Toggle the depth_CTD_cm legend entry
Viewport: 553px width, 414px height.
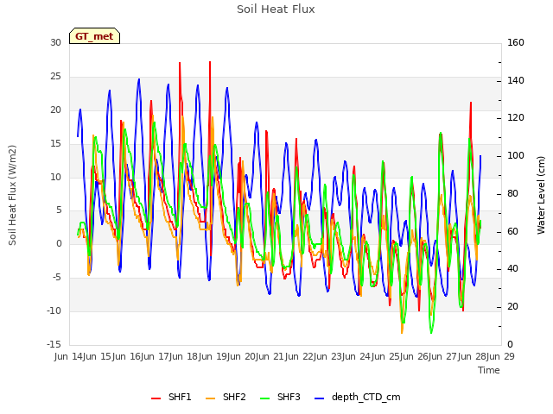pos(357,397)
